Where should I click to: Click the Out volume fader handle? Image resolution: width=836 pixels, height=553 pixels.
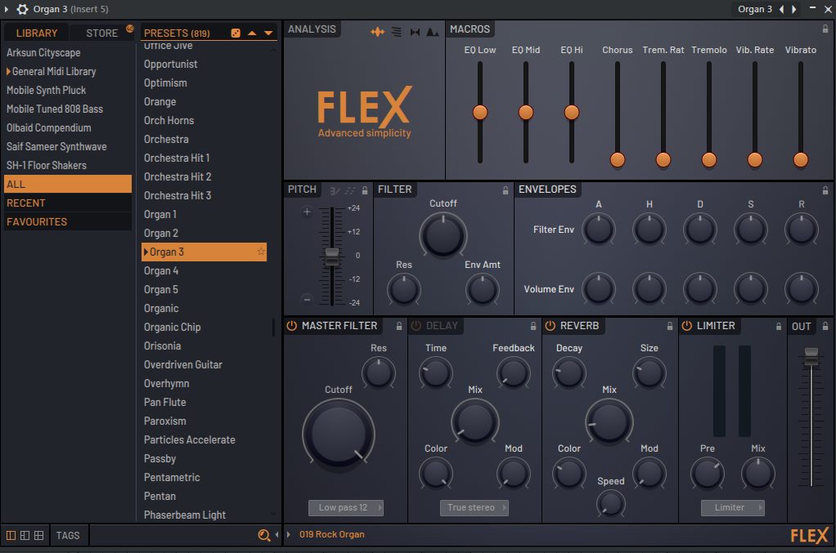[811, 356]
